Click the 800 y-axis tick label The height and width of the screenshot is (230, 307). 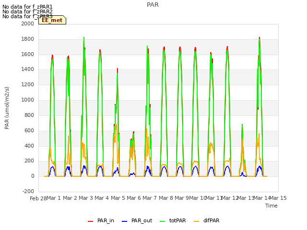point(29,115)
